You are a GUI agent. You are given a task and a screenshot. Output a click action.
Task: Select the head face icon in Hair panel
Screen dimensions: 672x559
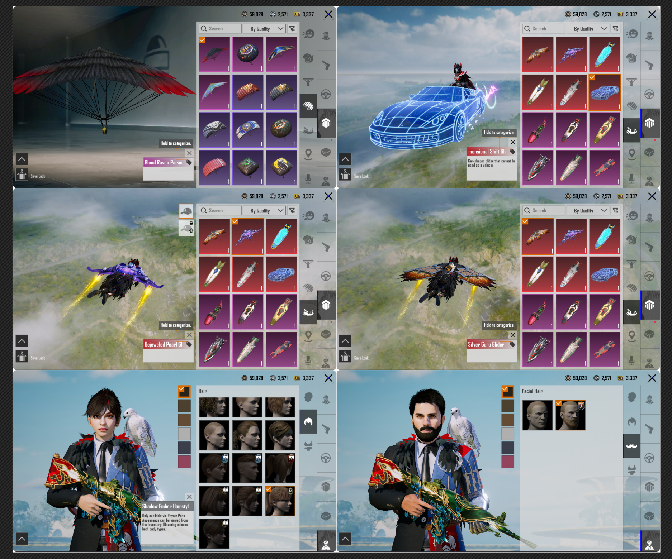pos(308,397)
